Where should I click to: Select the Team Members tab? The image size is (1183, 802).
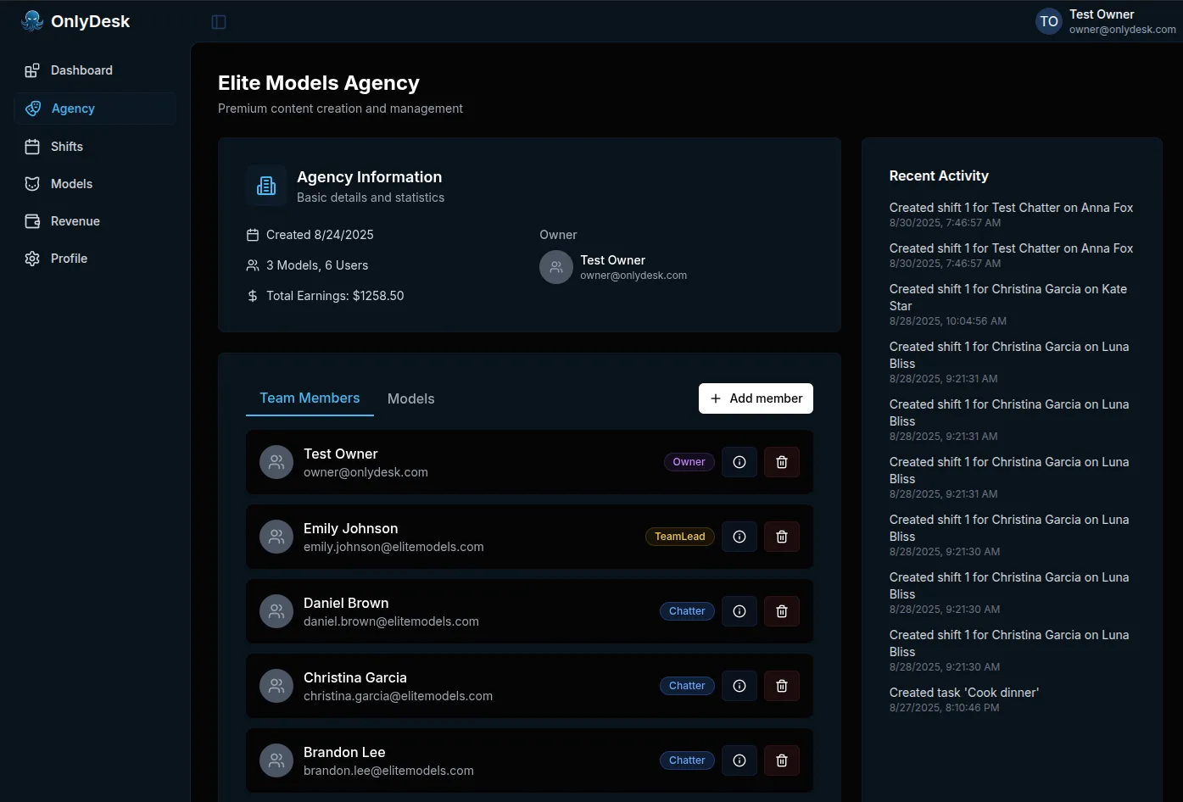tap(310, 398)
